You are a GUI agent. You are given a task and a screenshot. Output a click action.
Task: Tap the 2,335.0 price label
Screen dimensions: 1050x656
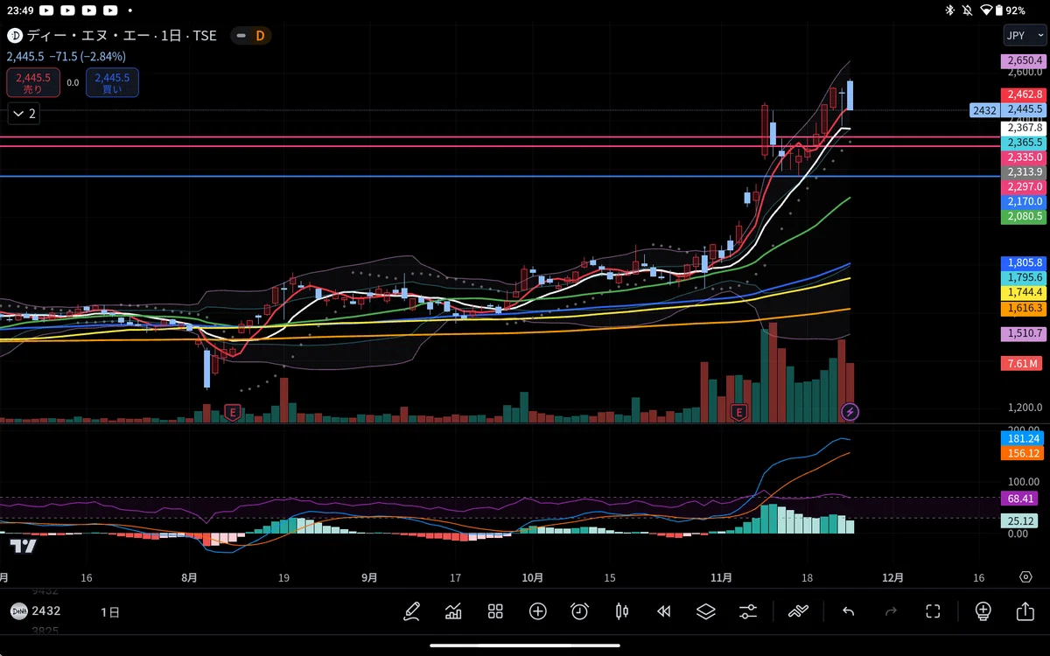(x=1024, y=157)
